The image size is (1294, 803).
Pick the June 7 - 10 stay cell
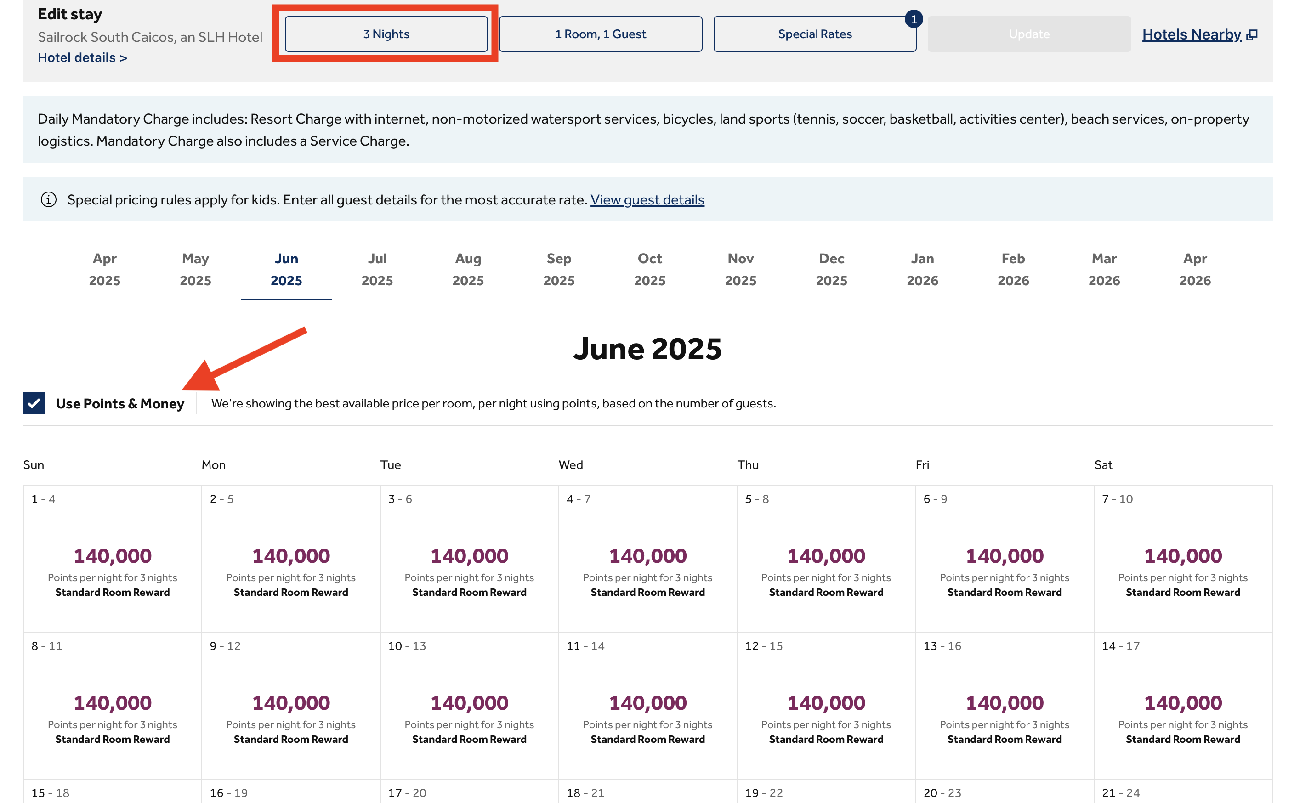coord(1183,559)
